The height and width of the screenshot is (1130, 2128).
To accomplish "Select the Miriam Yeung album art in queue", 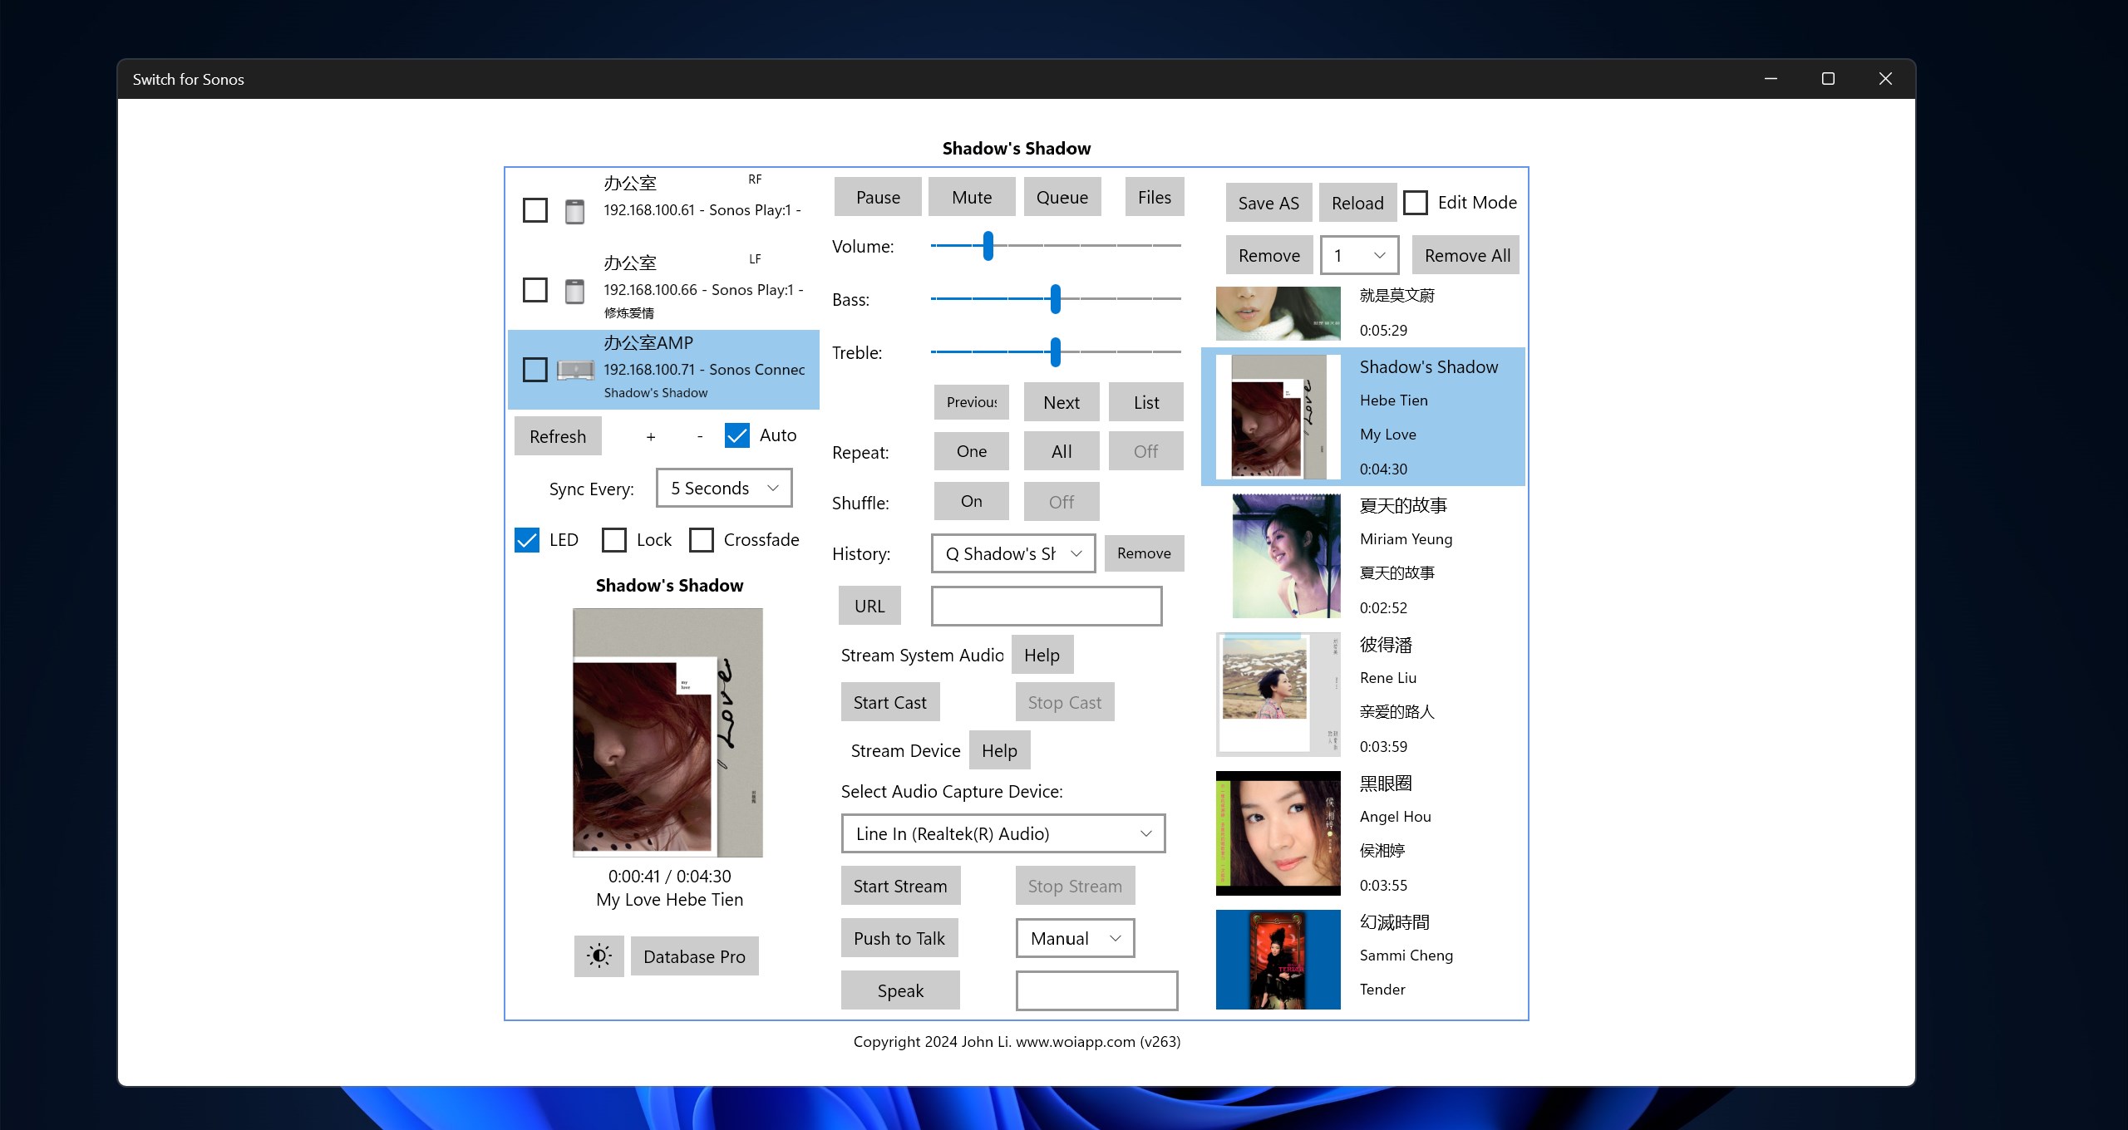I will (x=1286, y=556).
